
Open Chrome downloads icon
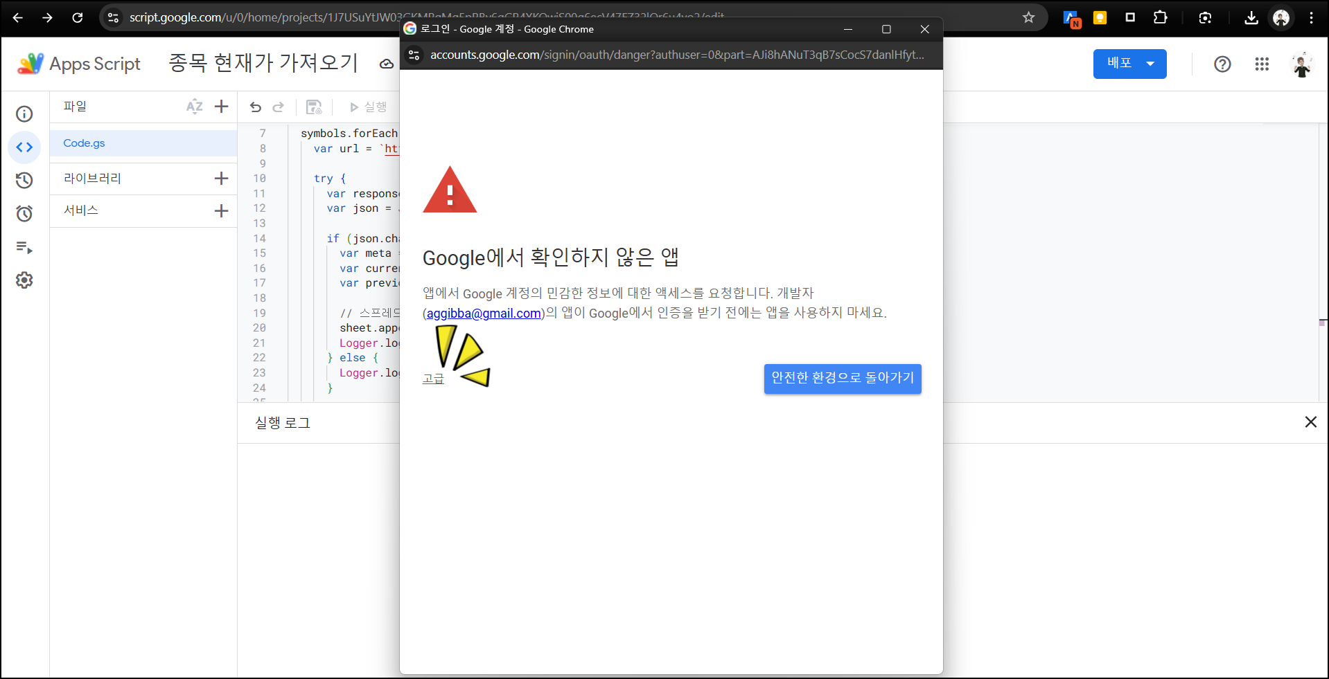point(1251,18)
